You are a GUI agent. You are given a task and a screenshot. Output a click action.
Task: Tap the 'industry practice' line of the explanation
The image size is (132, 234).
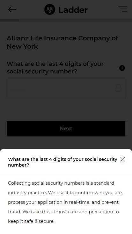point(65,193)
